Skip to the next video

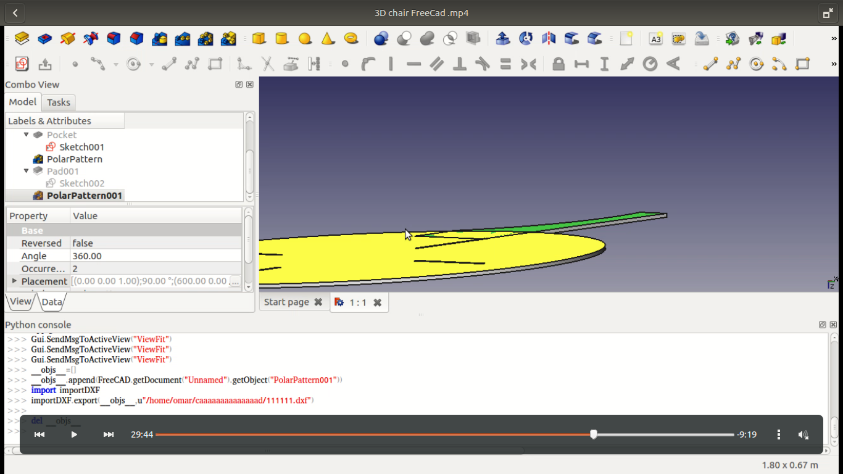click(x=109, y=434)
